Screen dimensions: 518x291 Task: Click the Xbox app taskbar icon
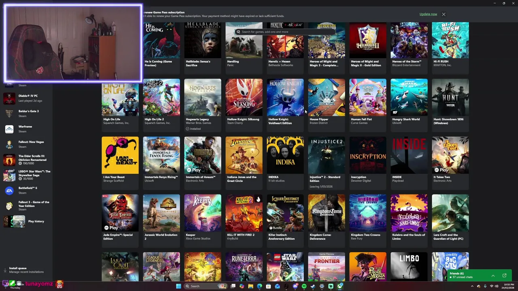[x=340, y=286]
